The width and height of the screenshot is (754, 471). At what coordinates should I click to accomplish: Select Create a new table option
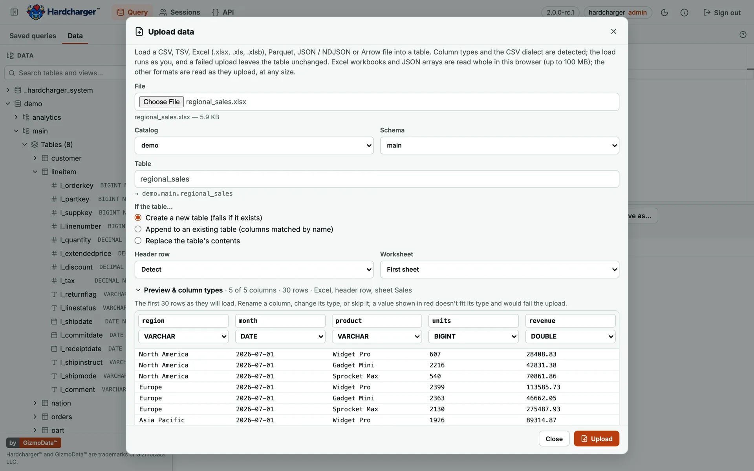pyautogui.click(x=138, y=217)
